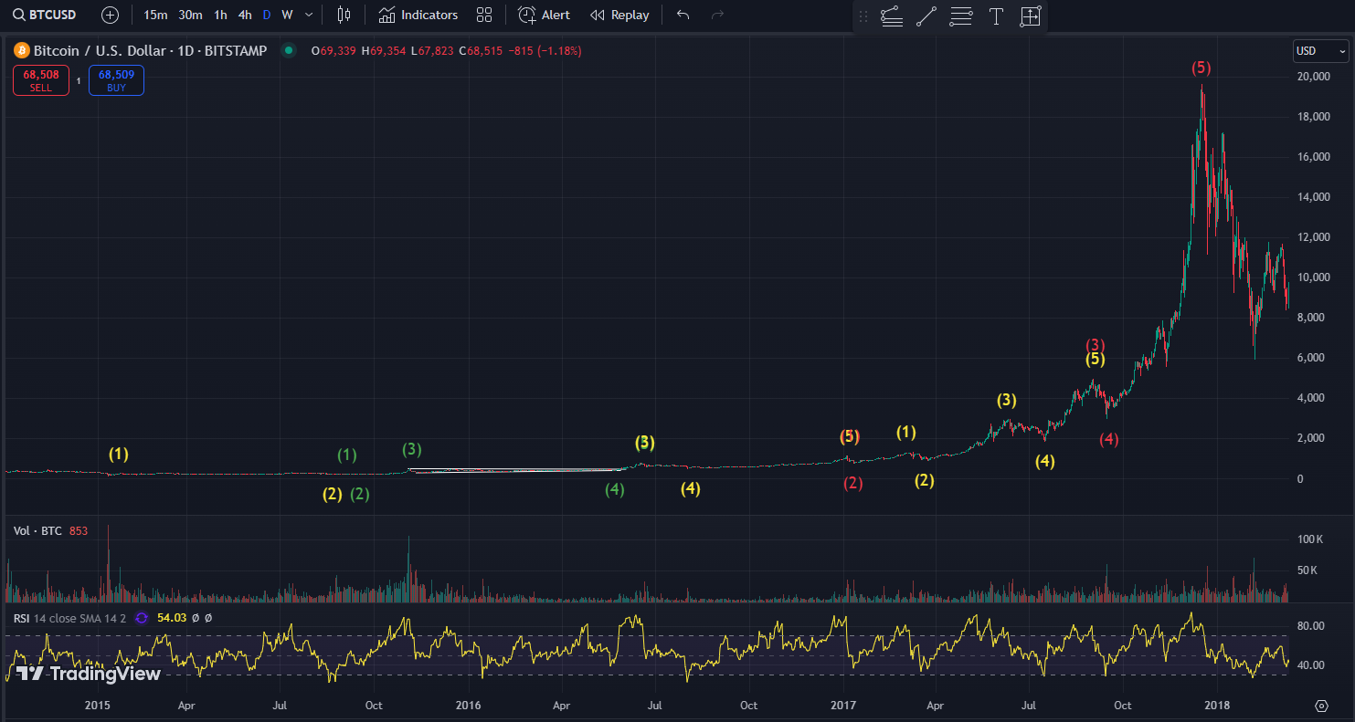
Task: Click the red (2) wave label
Action: (852, 483)
